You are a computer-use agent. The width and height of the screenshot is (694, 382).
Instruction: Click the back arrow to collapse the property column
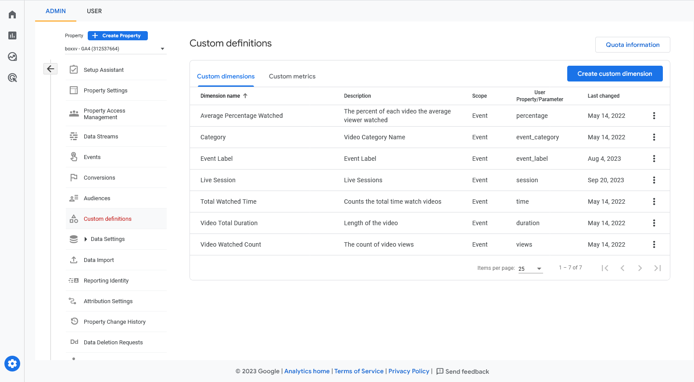click(x=50, y=69)
